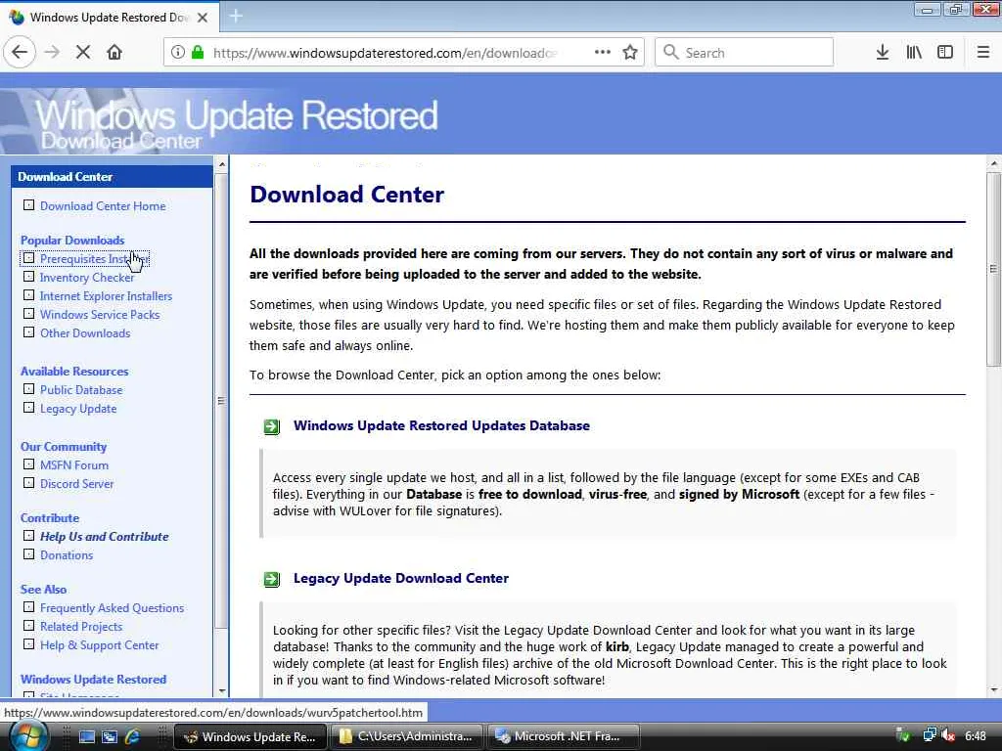Click main page scroll down arrow
1002x751 pixels.
tap(994, 690)
